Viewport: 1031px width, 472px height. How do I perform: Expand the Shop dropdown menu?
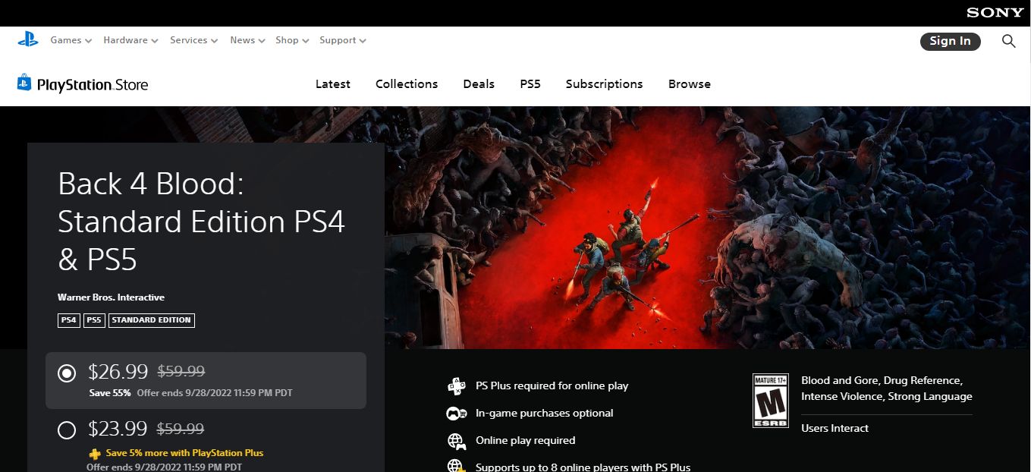point(292,40)
